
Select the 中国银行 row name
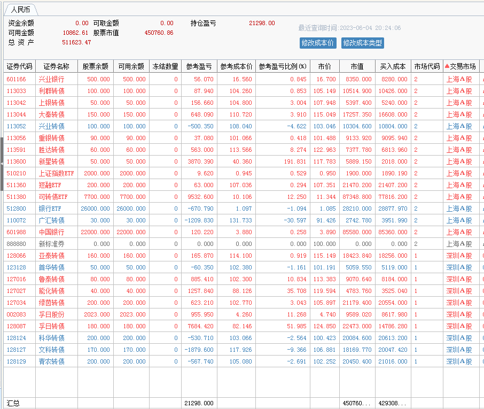[x=51, y=232]
